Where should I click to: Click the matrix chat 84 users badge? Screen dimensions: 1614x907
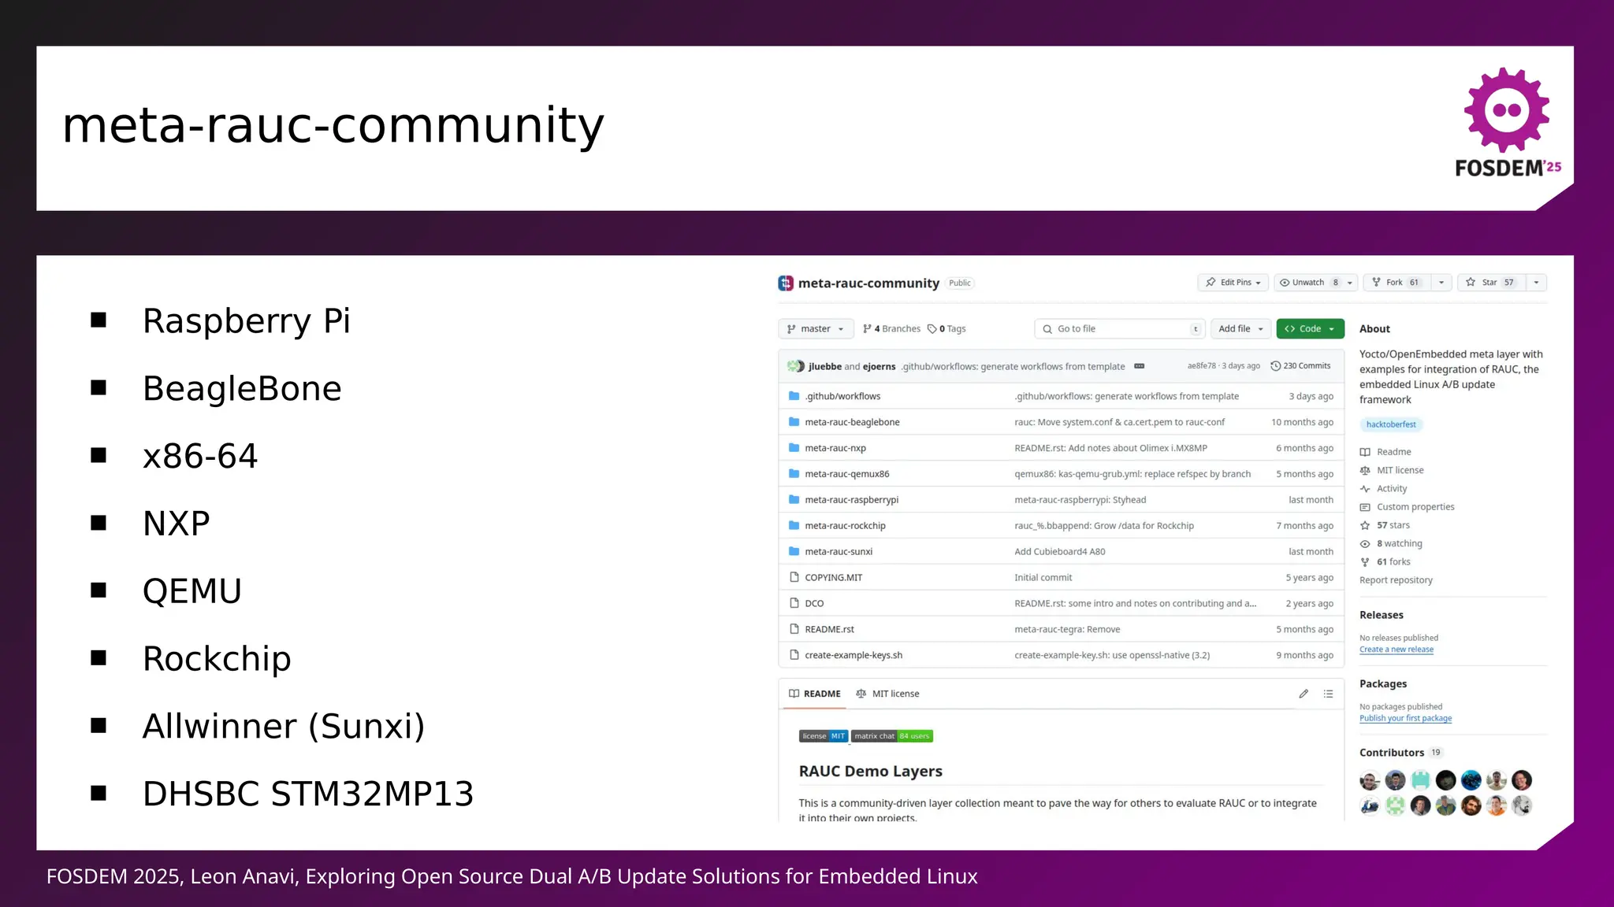point(892,736)
